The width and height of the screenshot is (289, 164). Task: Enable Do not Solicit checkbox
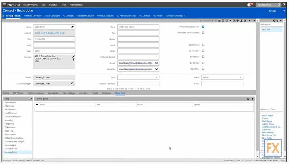click(x=203, y=45)
